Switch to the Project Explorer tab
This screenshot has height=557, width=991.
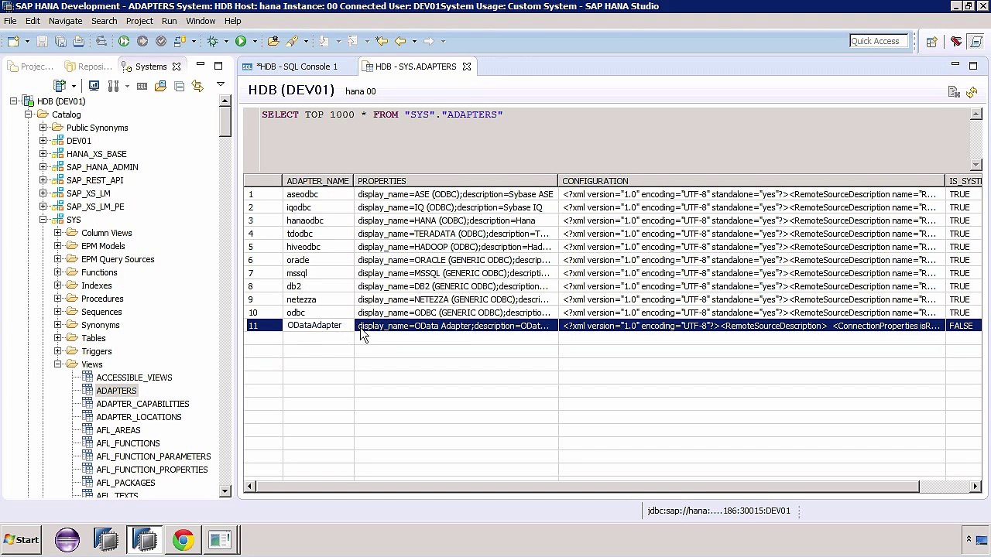pos(31,67)
